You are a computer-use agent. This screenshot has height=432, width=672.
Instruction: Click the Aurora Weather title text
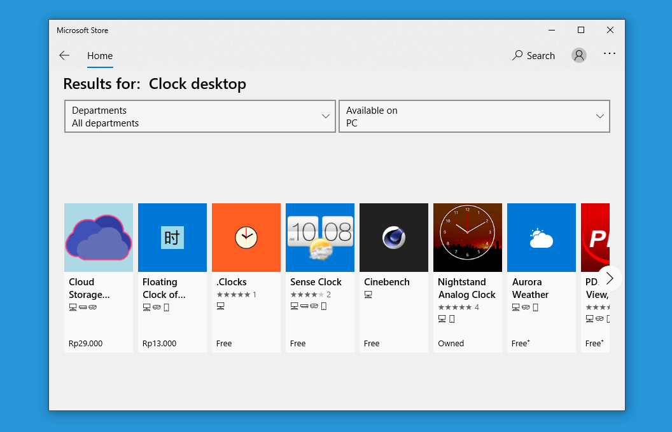coord(530,288)
